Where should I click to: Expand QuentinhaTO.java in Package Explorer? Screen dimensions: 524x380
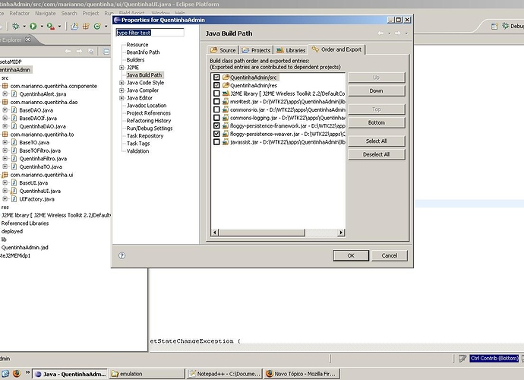click(x=5, y=166)
